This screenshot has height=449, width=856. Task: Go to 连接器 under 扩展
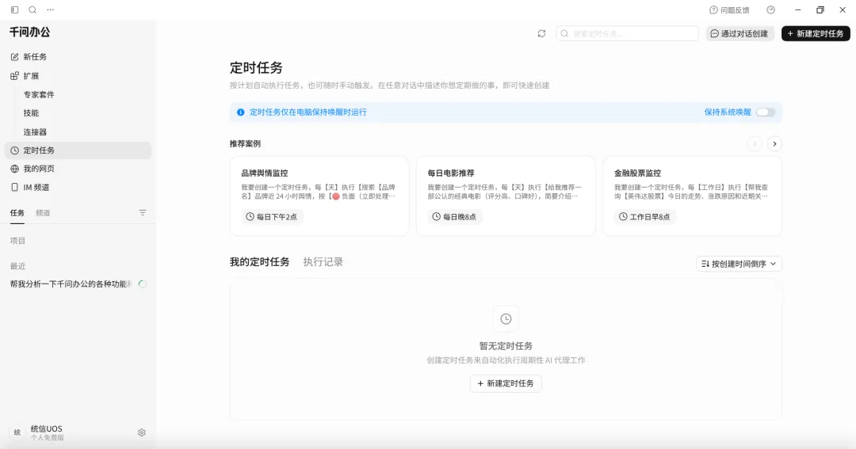tap(35, 132)
